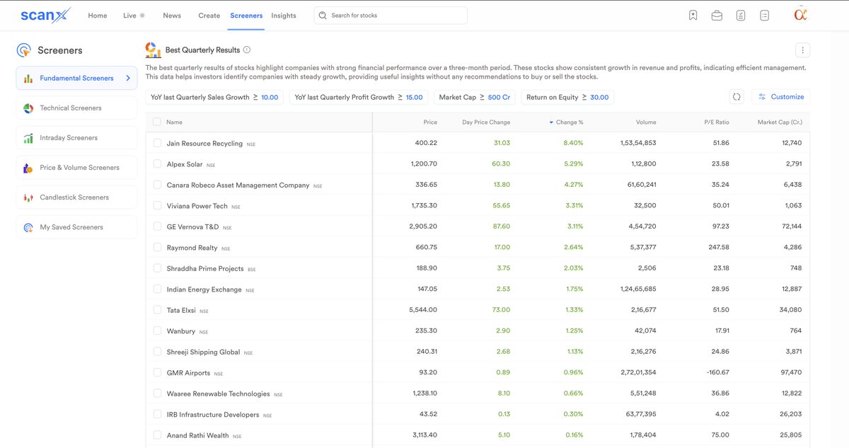Check the GE Vernova T&D checkbox
The height and width of the screenshot is (448, 849).
(x=157, y=226)
